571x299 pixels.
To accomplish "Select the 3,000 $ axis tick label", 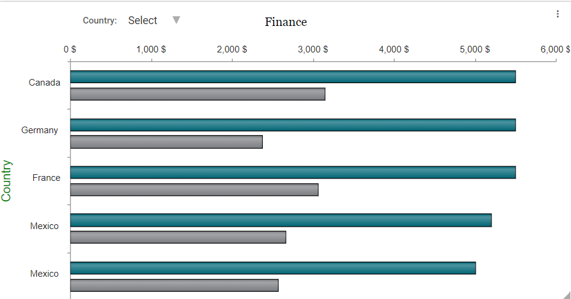I will tap(313, 49).
